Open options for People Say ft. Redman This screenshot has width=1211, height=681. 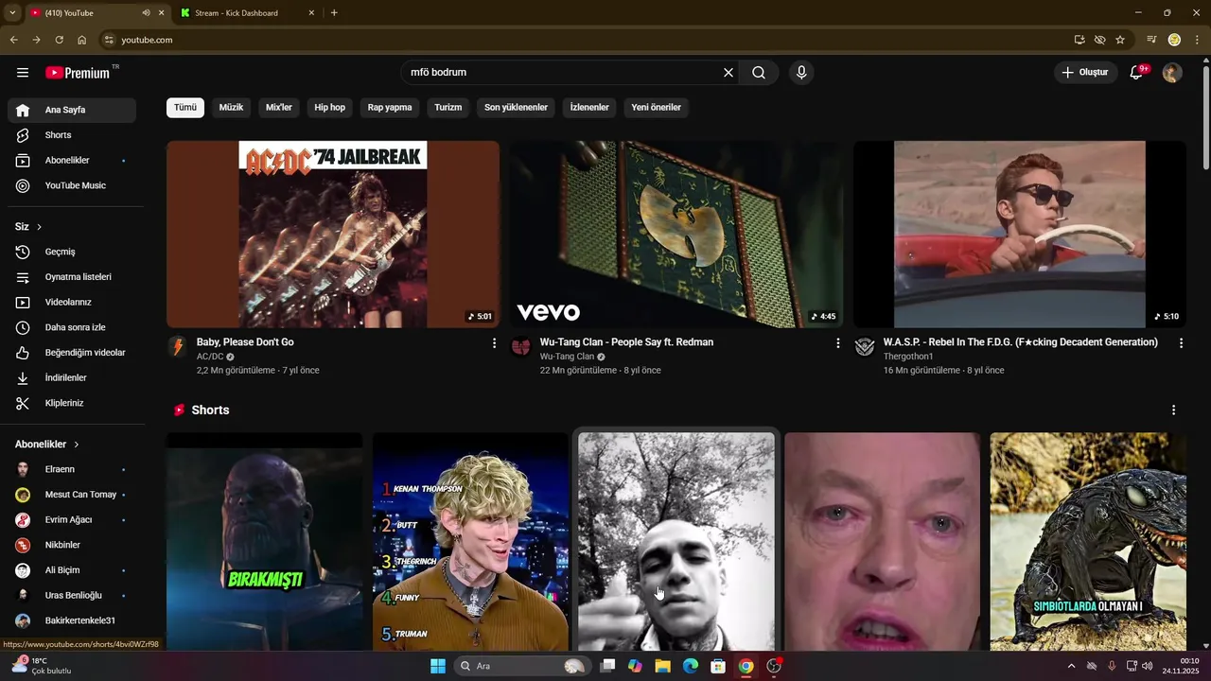pyautogui.click(x=837, y=343)
